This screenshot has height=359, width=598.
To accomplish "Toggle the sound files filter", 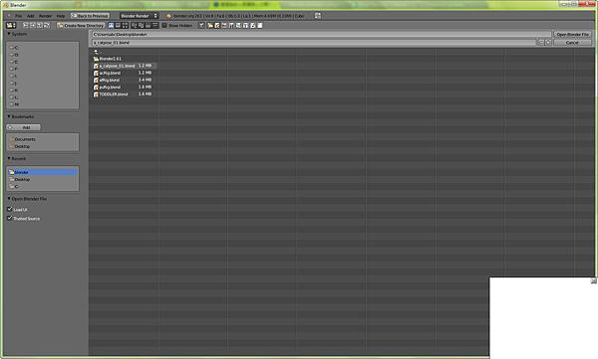I will pyautogui.click(x=252, y=25).
